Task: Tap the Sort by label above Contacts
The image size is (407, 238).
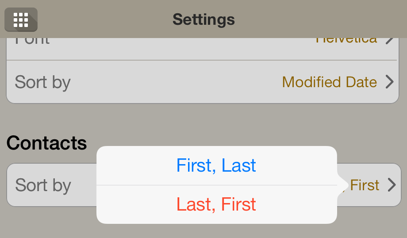Action: [x=43, y=83]
